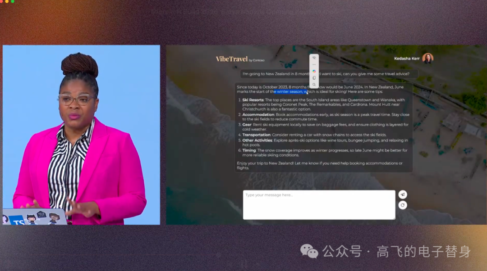Click the VibeTravel by Contoso logo
The width and height of the screenshot is (487, 271).
coord(240,59)
